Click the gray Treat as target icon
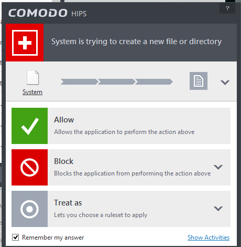 click(x=29, y=209)
